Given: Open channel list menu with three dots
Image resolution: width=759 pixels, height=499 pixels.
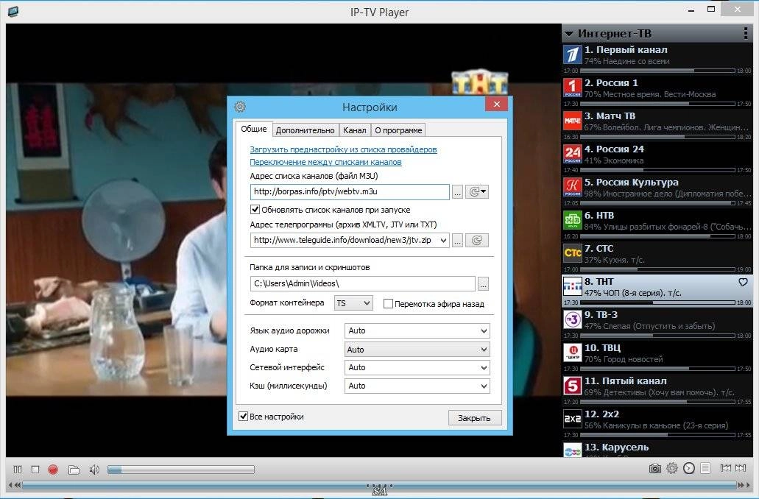Looking at the screenshot, I should click(x=745, y=33).
